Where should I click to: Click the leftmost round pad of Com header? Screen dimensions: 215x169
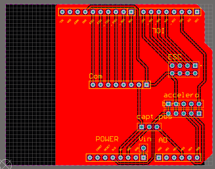[x=93, y=85]
